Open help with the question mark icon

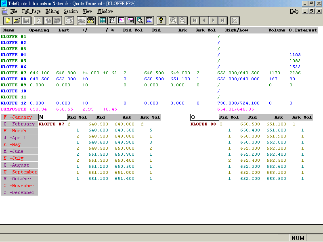pyautogui.click(x=161, y=21)
